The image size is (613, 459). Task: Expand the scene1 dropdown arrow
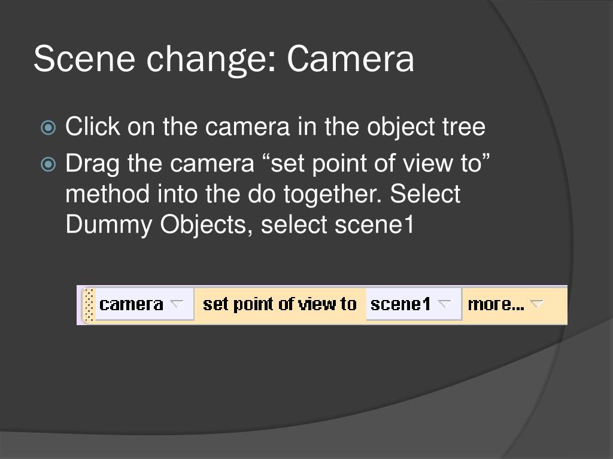click(444, 304)
